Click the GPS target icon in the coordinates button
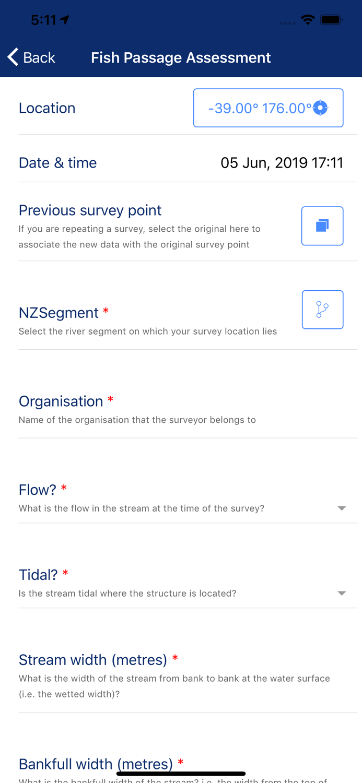Viewport: 362px width, 783px height. point(320,108)
